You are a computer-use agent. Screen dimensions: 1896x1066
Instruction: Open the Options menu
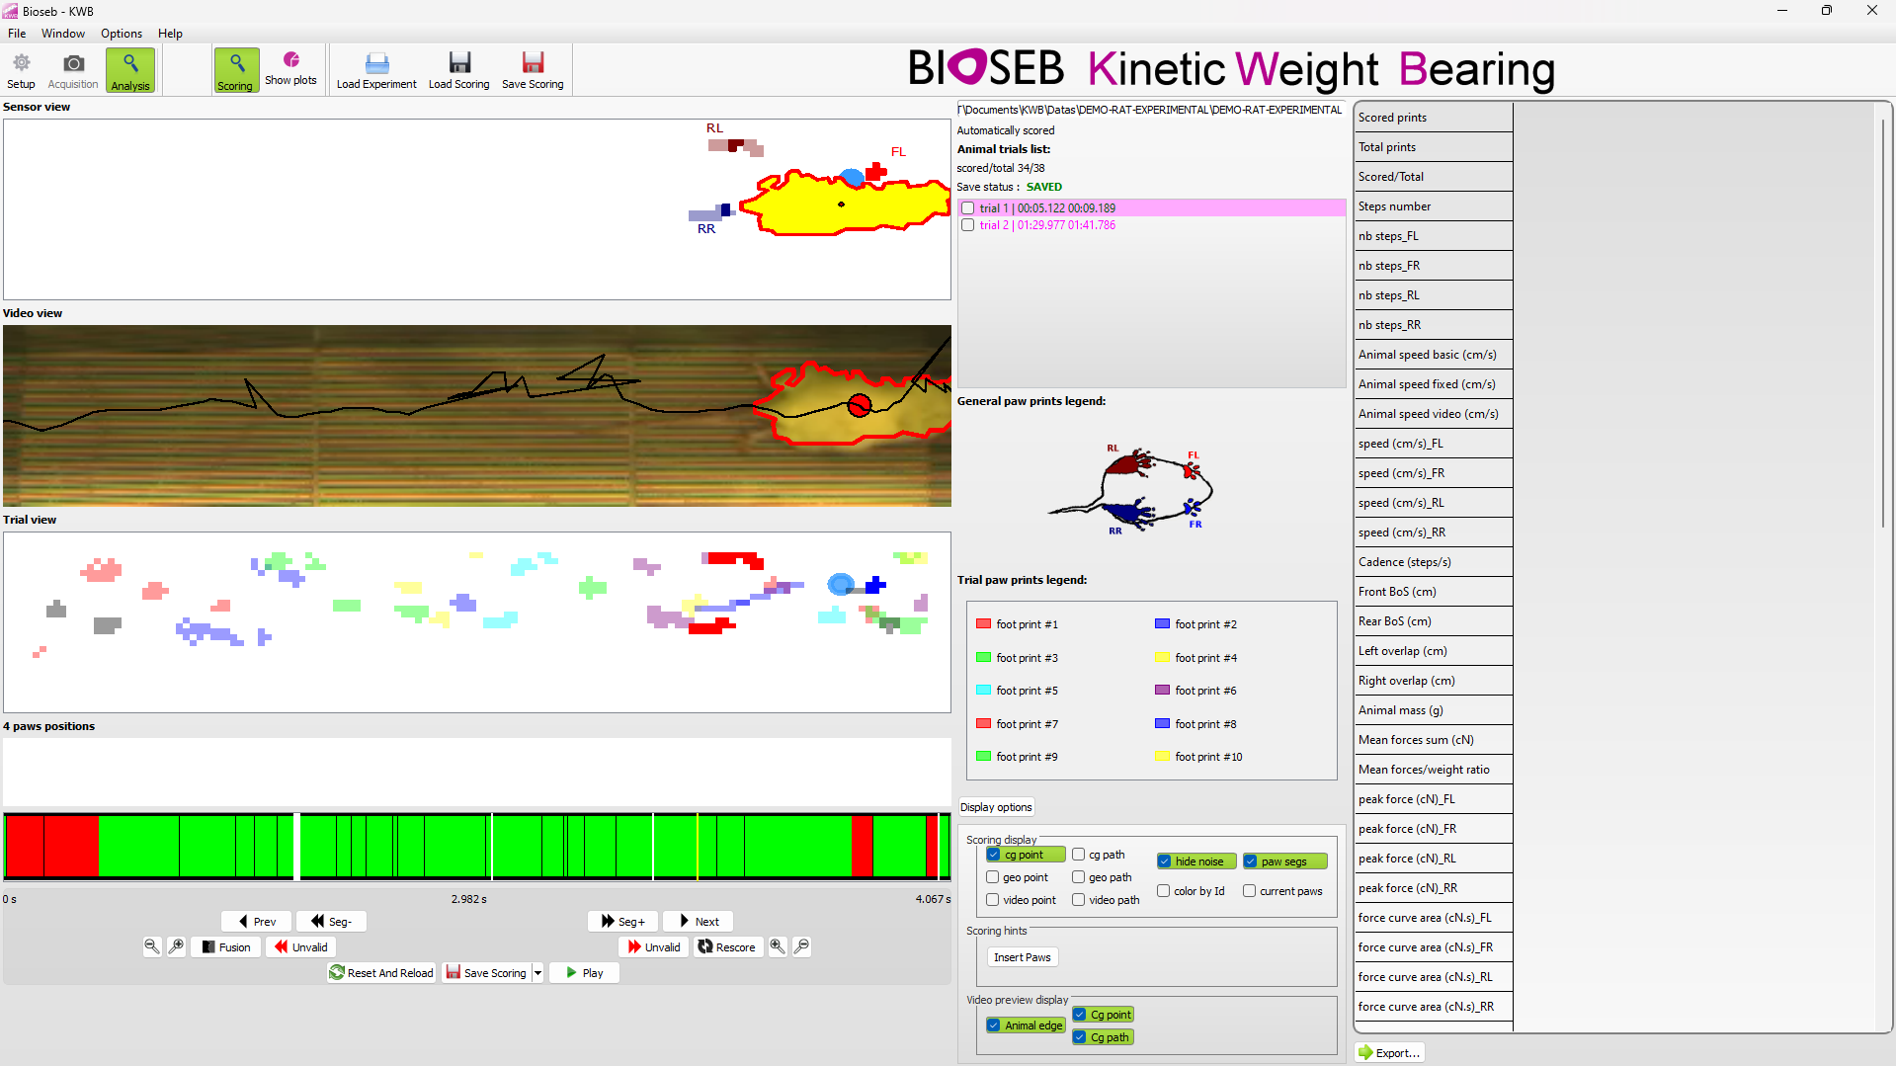(x=121, y=33)
